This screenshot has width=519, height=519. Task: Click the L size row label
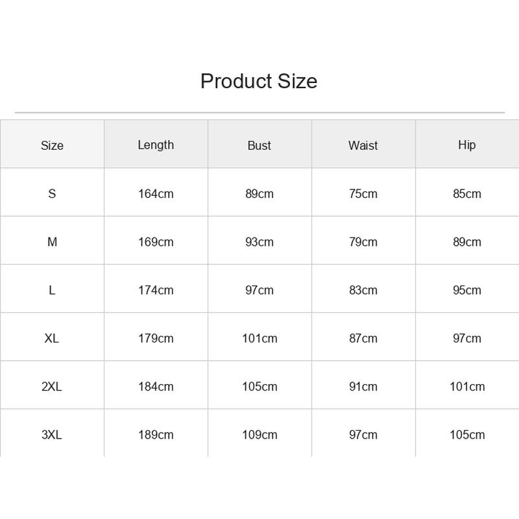coord(52,290)
